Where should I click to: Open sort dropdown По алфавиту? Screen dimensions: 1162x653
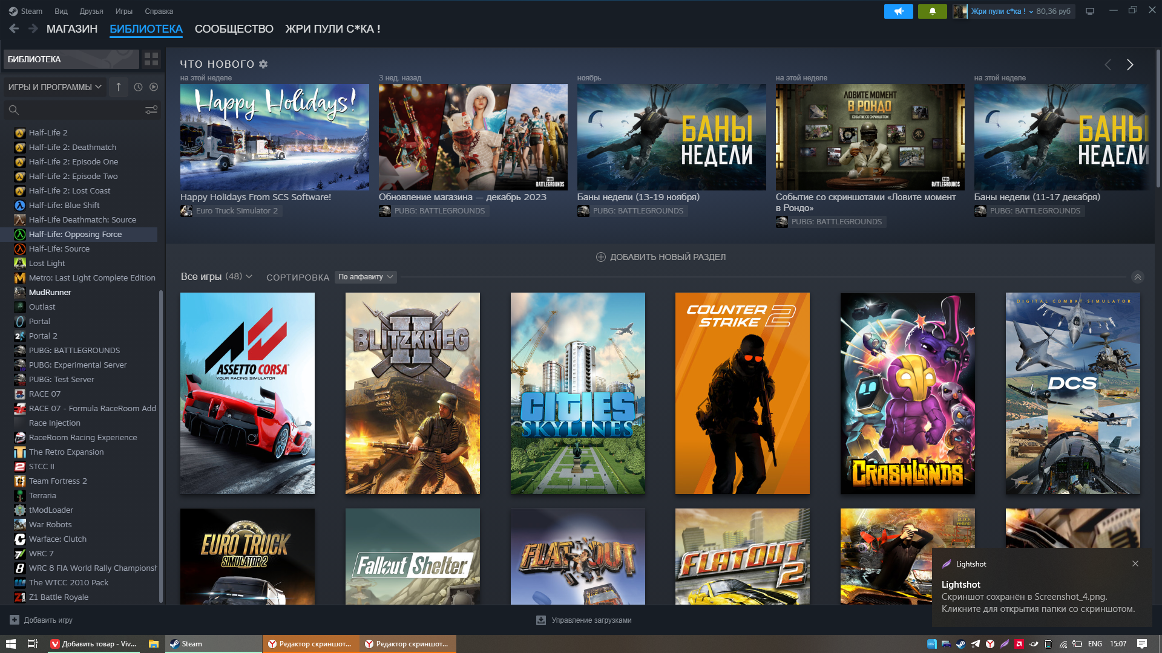366,277
